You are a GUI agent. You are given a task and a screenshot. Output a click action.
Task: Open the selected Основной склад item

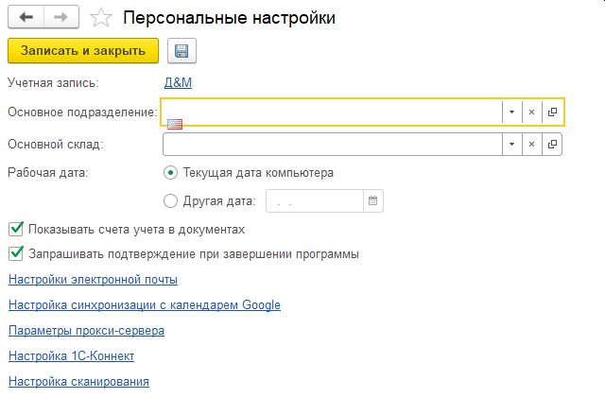pyautogui.click(x=552, y=145)
